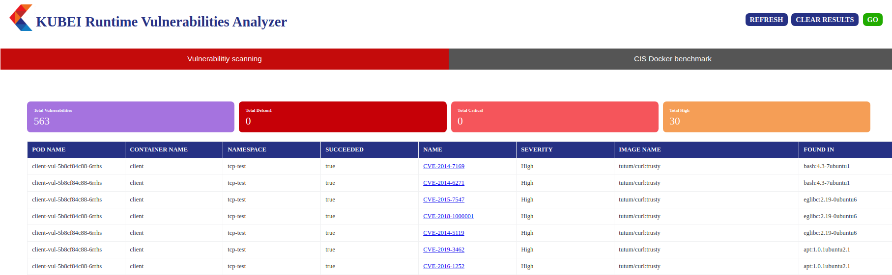Viewport: 892px width, 275px height.
Task: Select tutum/curl:trusty in CVE-2018-1000001 row
Action: coord(639,216)
